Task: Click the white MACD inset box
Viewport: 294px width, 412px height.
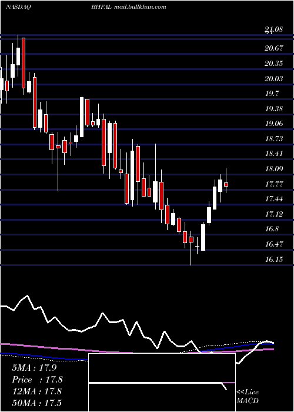Action: (x=162, y=383)
